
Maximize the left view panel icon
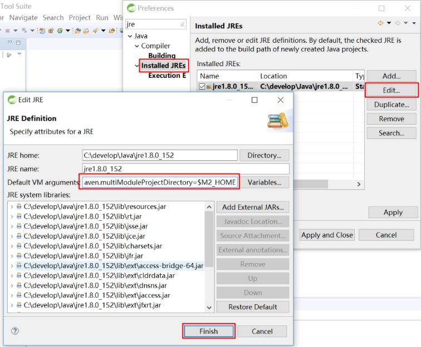tap(18, 42)
